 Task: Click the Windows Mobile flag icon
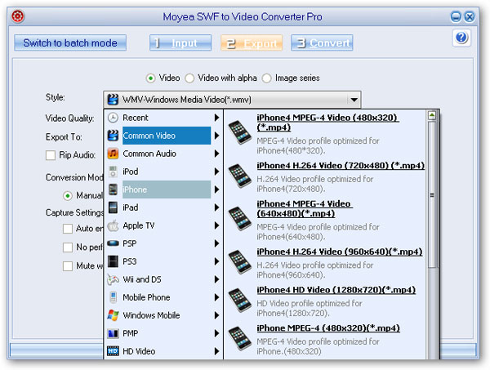(x=113, y=315)
